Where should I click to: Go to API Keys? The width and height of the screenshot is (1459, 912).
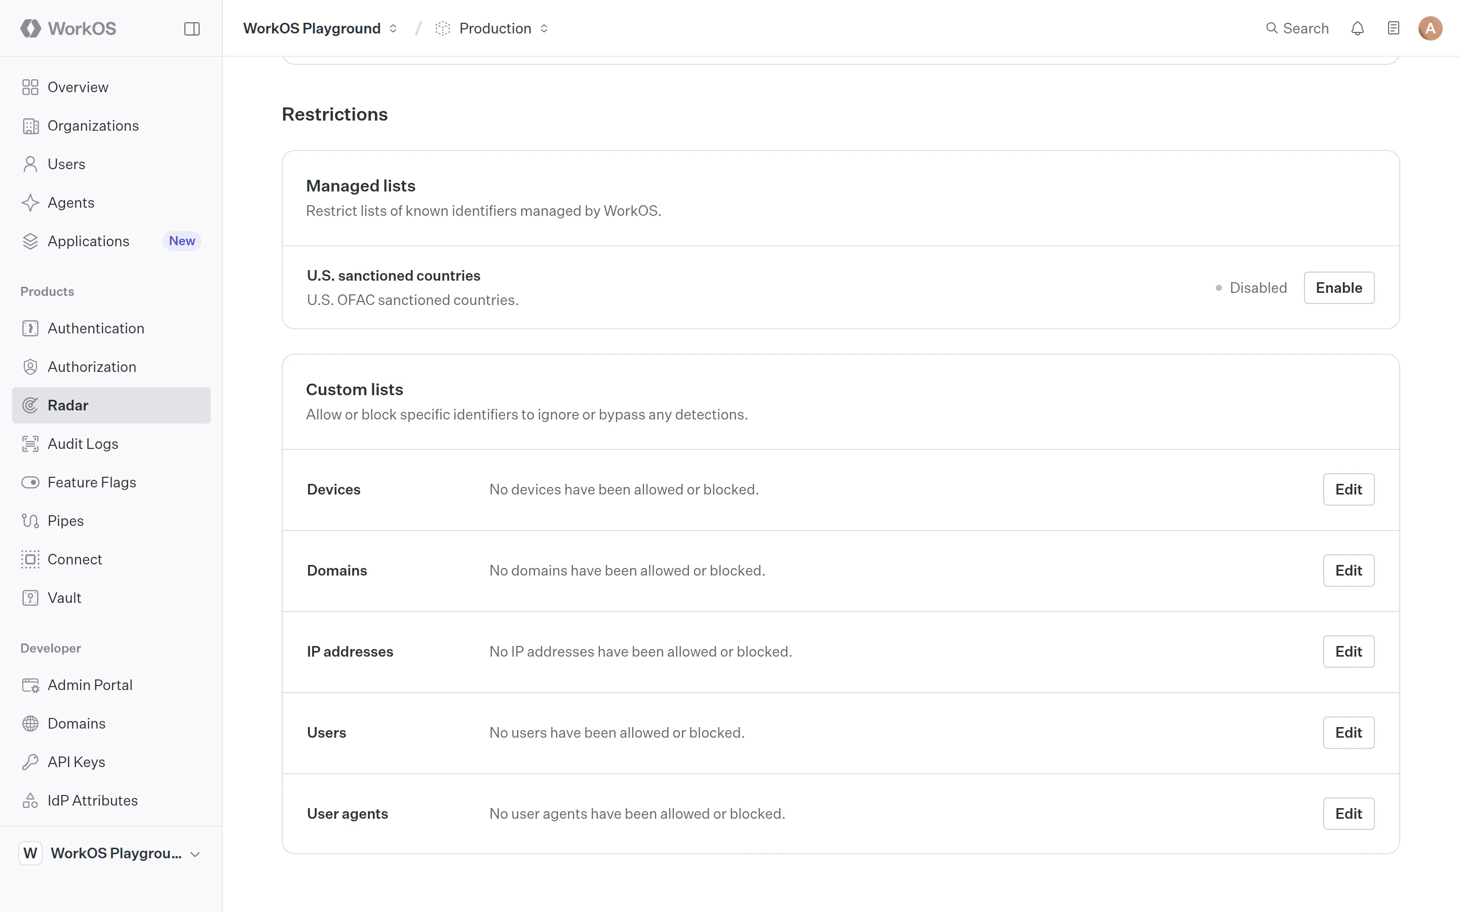[111, 762]
